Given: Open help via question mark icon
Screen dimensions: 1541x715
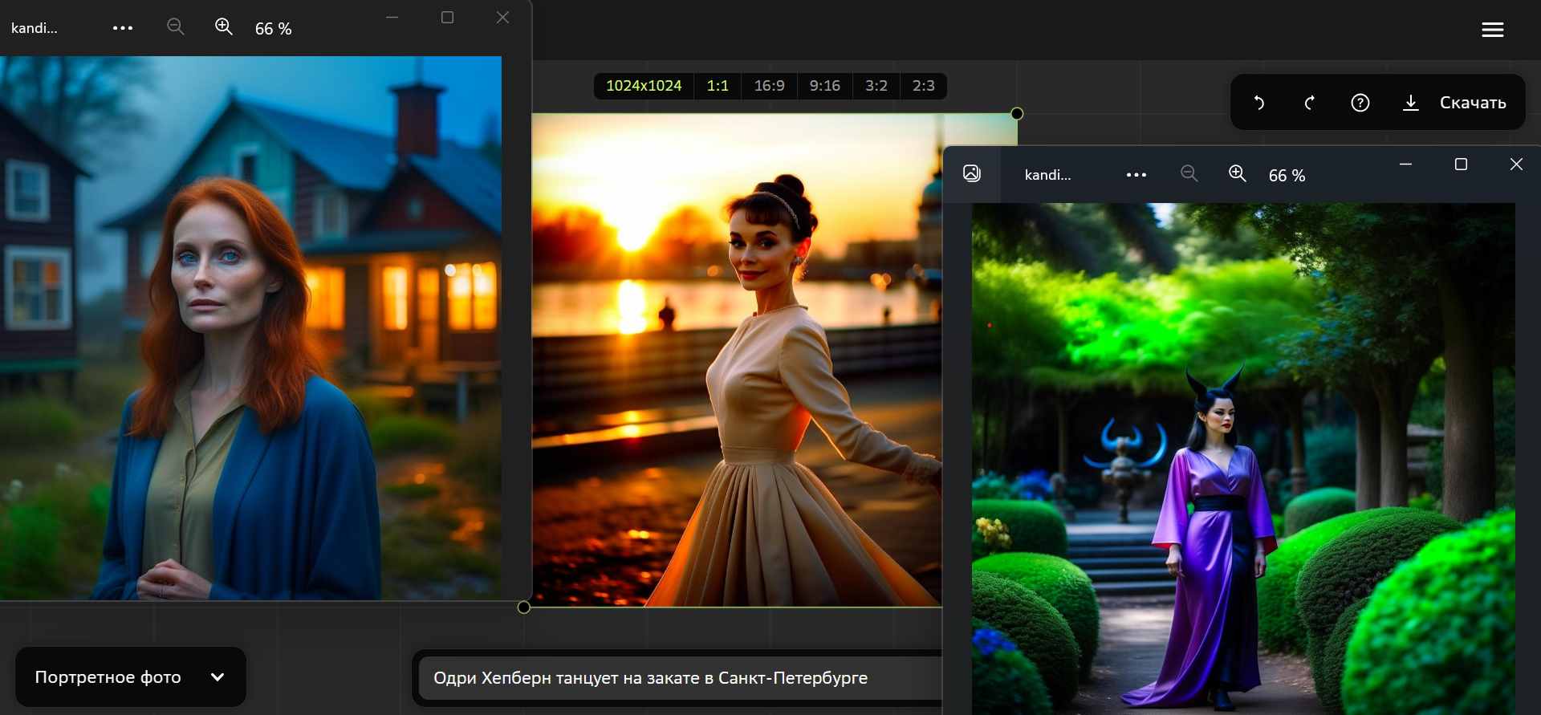Looking at the screenshot, I should (1360, 103).
